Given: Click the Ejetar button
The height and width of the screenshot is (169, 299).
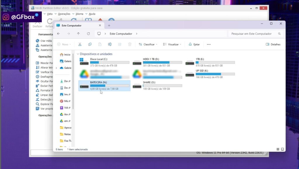Looking at the screenshot, I should [x=194, y=44].
